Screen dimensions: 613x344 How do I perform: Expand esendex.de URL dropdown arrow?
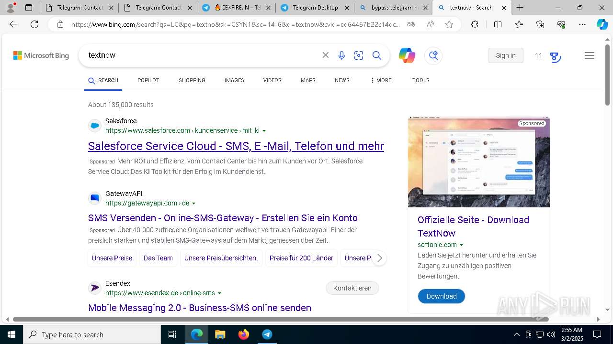pos(219,293)
